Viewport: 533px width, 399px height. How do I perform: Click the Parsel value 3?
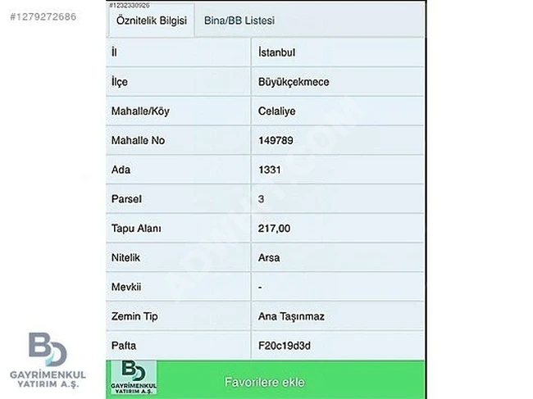pos(261,199)
